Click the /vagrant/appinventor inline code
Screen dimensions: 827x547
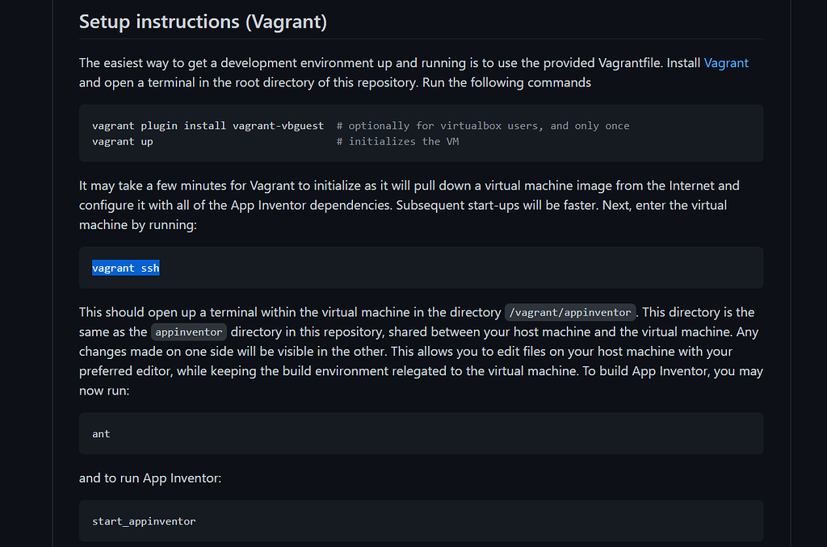click(570, 312)
